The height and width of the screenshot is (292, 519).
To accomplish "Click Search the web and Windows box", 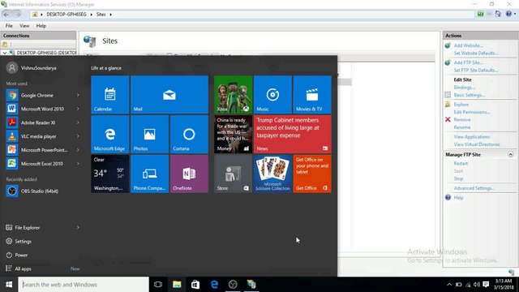I will point(84,285).
